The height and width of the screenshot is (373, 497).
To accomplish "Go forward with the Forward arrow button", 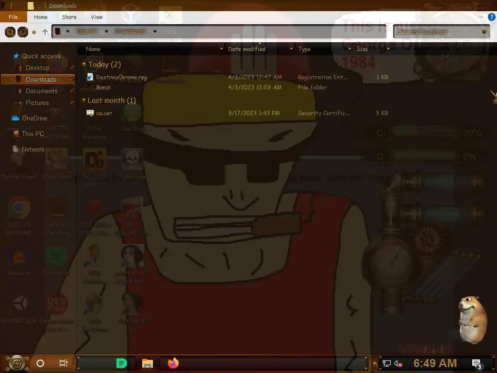I will pos(22,32).
